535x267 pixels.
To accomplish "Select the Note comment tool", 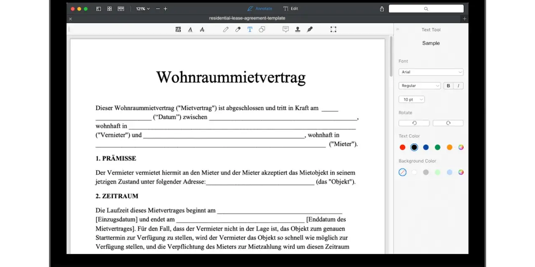I will (x=286, y=29).
